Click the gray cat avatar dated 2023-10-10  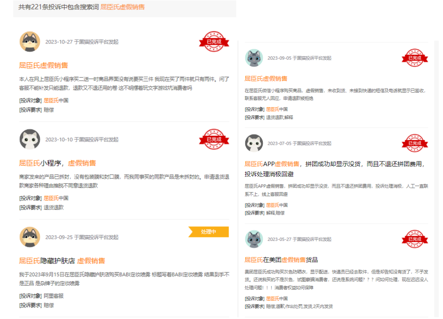pos(30,139)
